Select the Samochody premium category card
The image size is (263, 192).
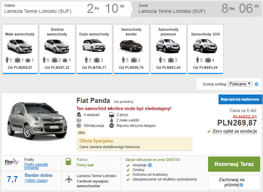coord(168,49)
